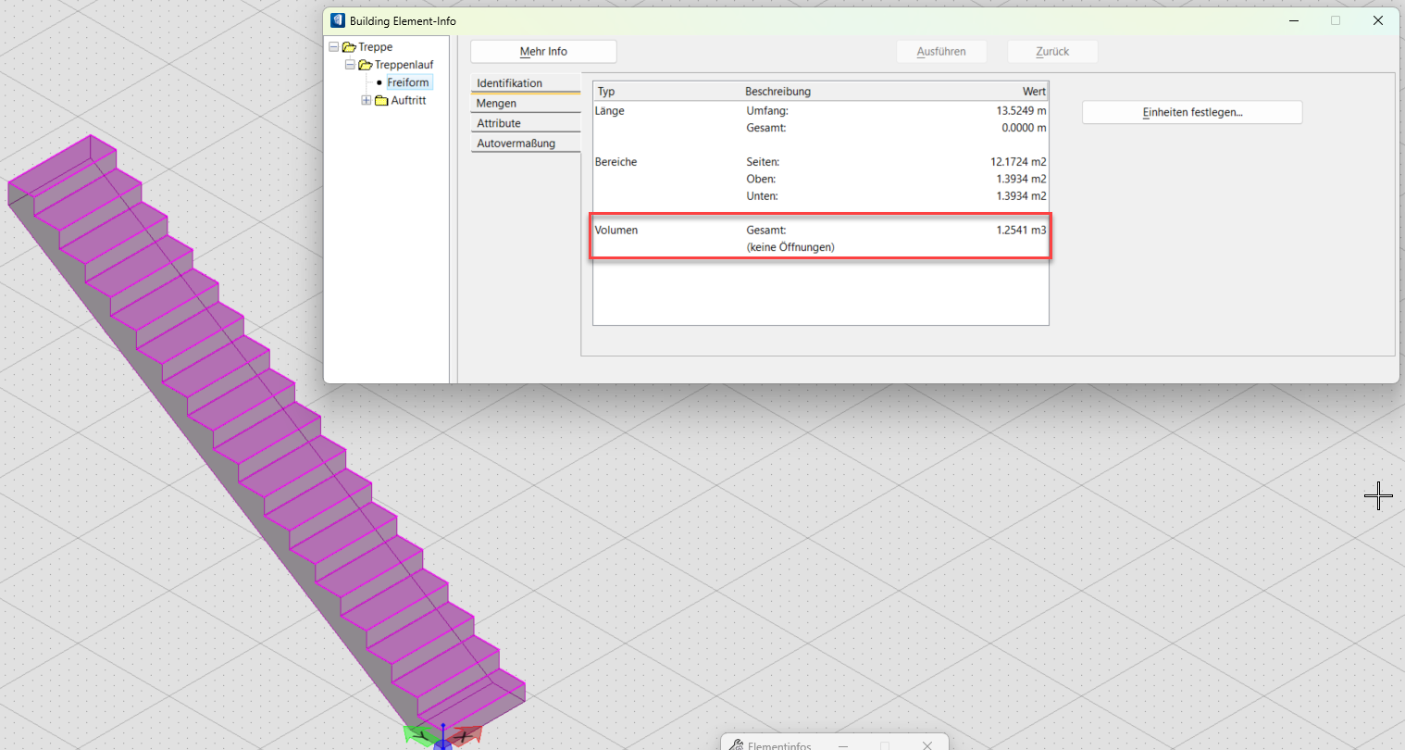This screenshot has width=1405, height=750.
Task: Select the Auftritt tree item label
Action: coord(408,100)
